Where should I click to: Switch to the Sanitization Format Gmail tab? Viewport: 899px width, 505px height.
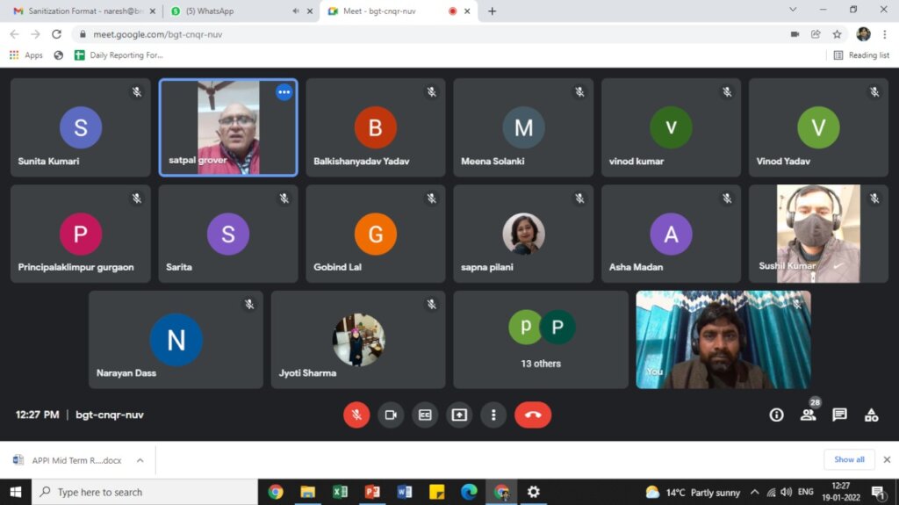(85, 11)
